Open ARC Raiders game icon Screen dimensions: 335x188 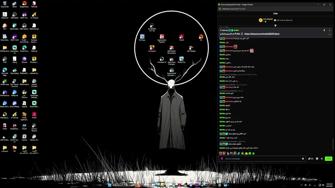pos(191,49)
